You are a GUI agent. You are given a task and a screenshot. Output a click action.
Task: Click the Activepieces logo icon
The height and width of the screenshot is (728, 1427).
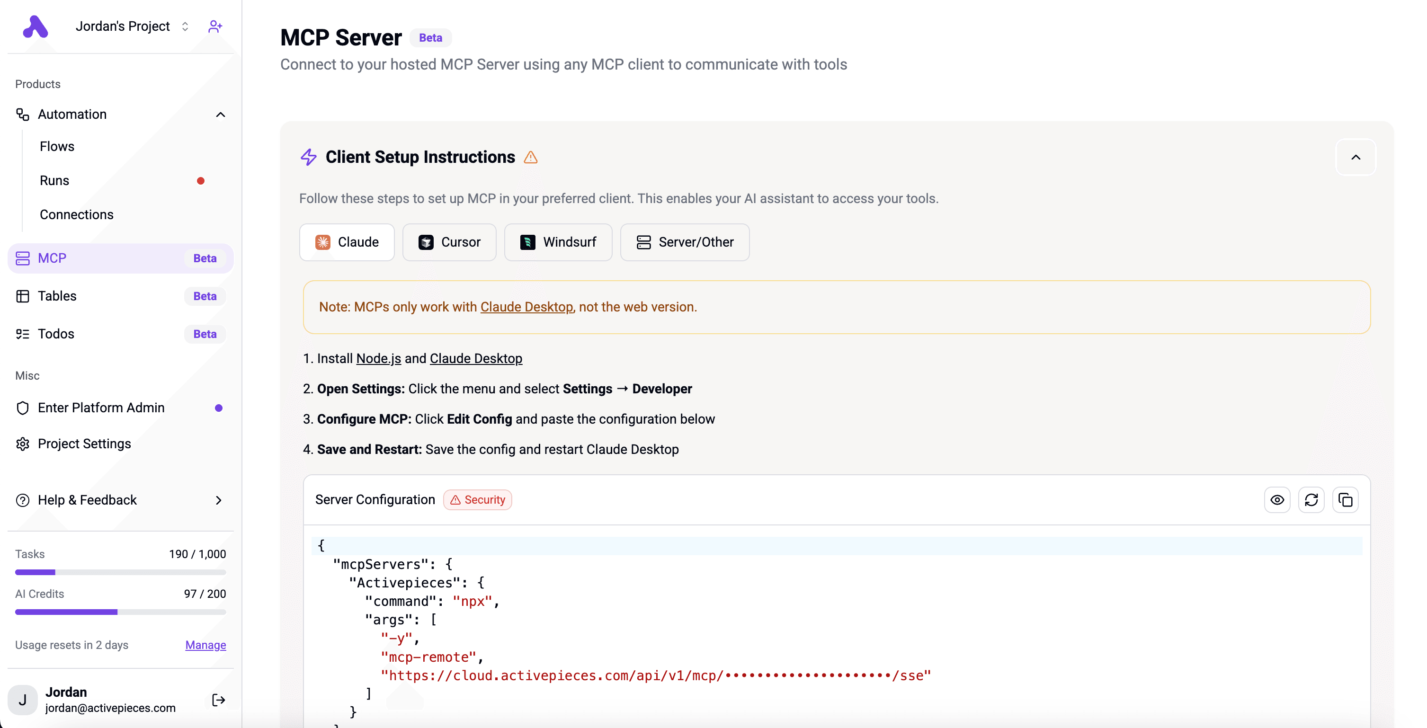tap(36, 27)
